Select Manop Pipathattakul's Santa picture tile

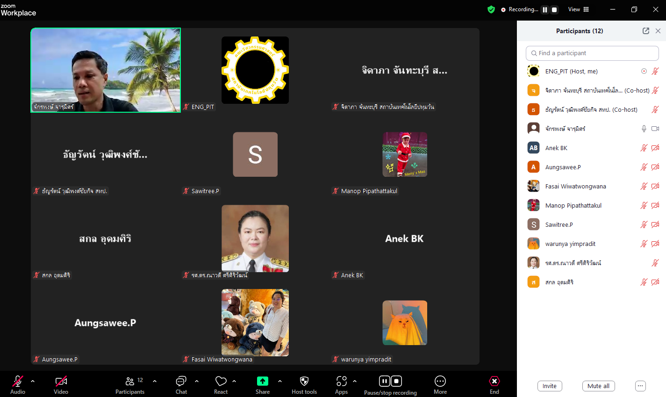(x=405, y=154)
